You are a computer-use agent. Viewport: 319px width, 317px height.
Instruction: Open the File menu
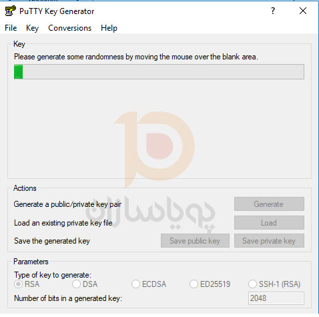(x=11, y=28)
